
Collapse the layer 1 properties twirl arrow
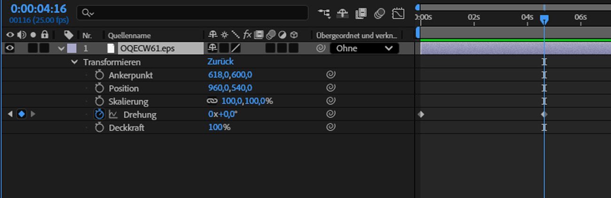(x=61, y=48)
